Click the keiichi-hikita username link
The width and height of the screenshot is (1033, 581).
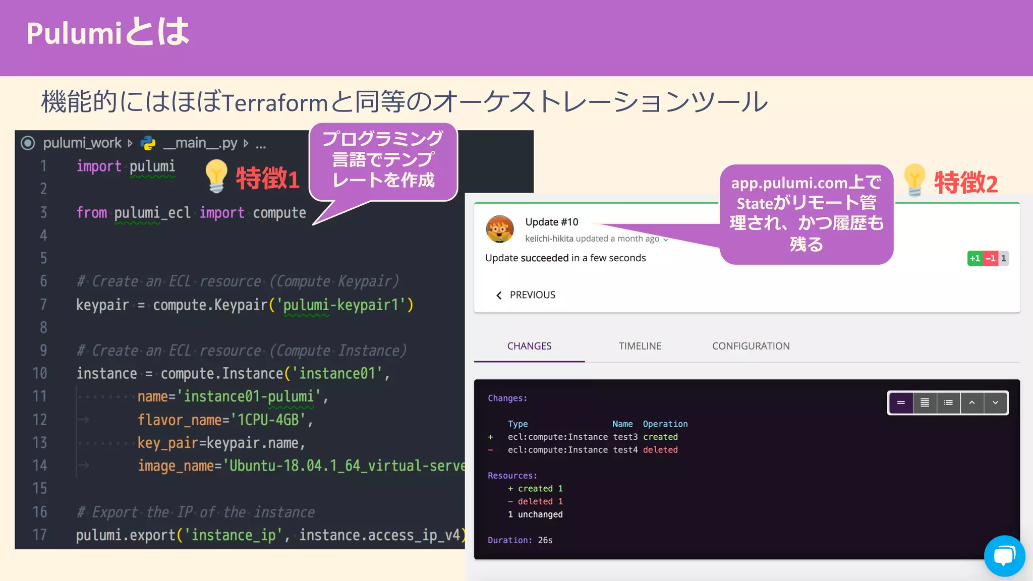tap(549, 239)
